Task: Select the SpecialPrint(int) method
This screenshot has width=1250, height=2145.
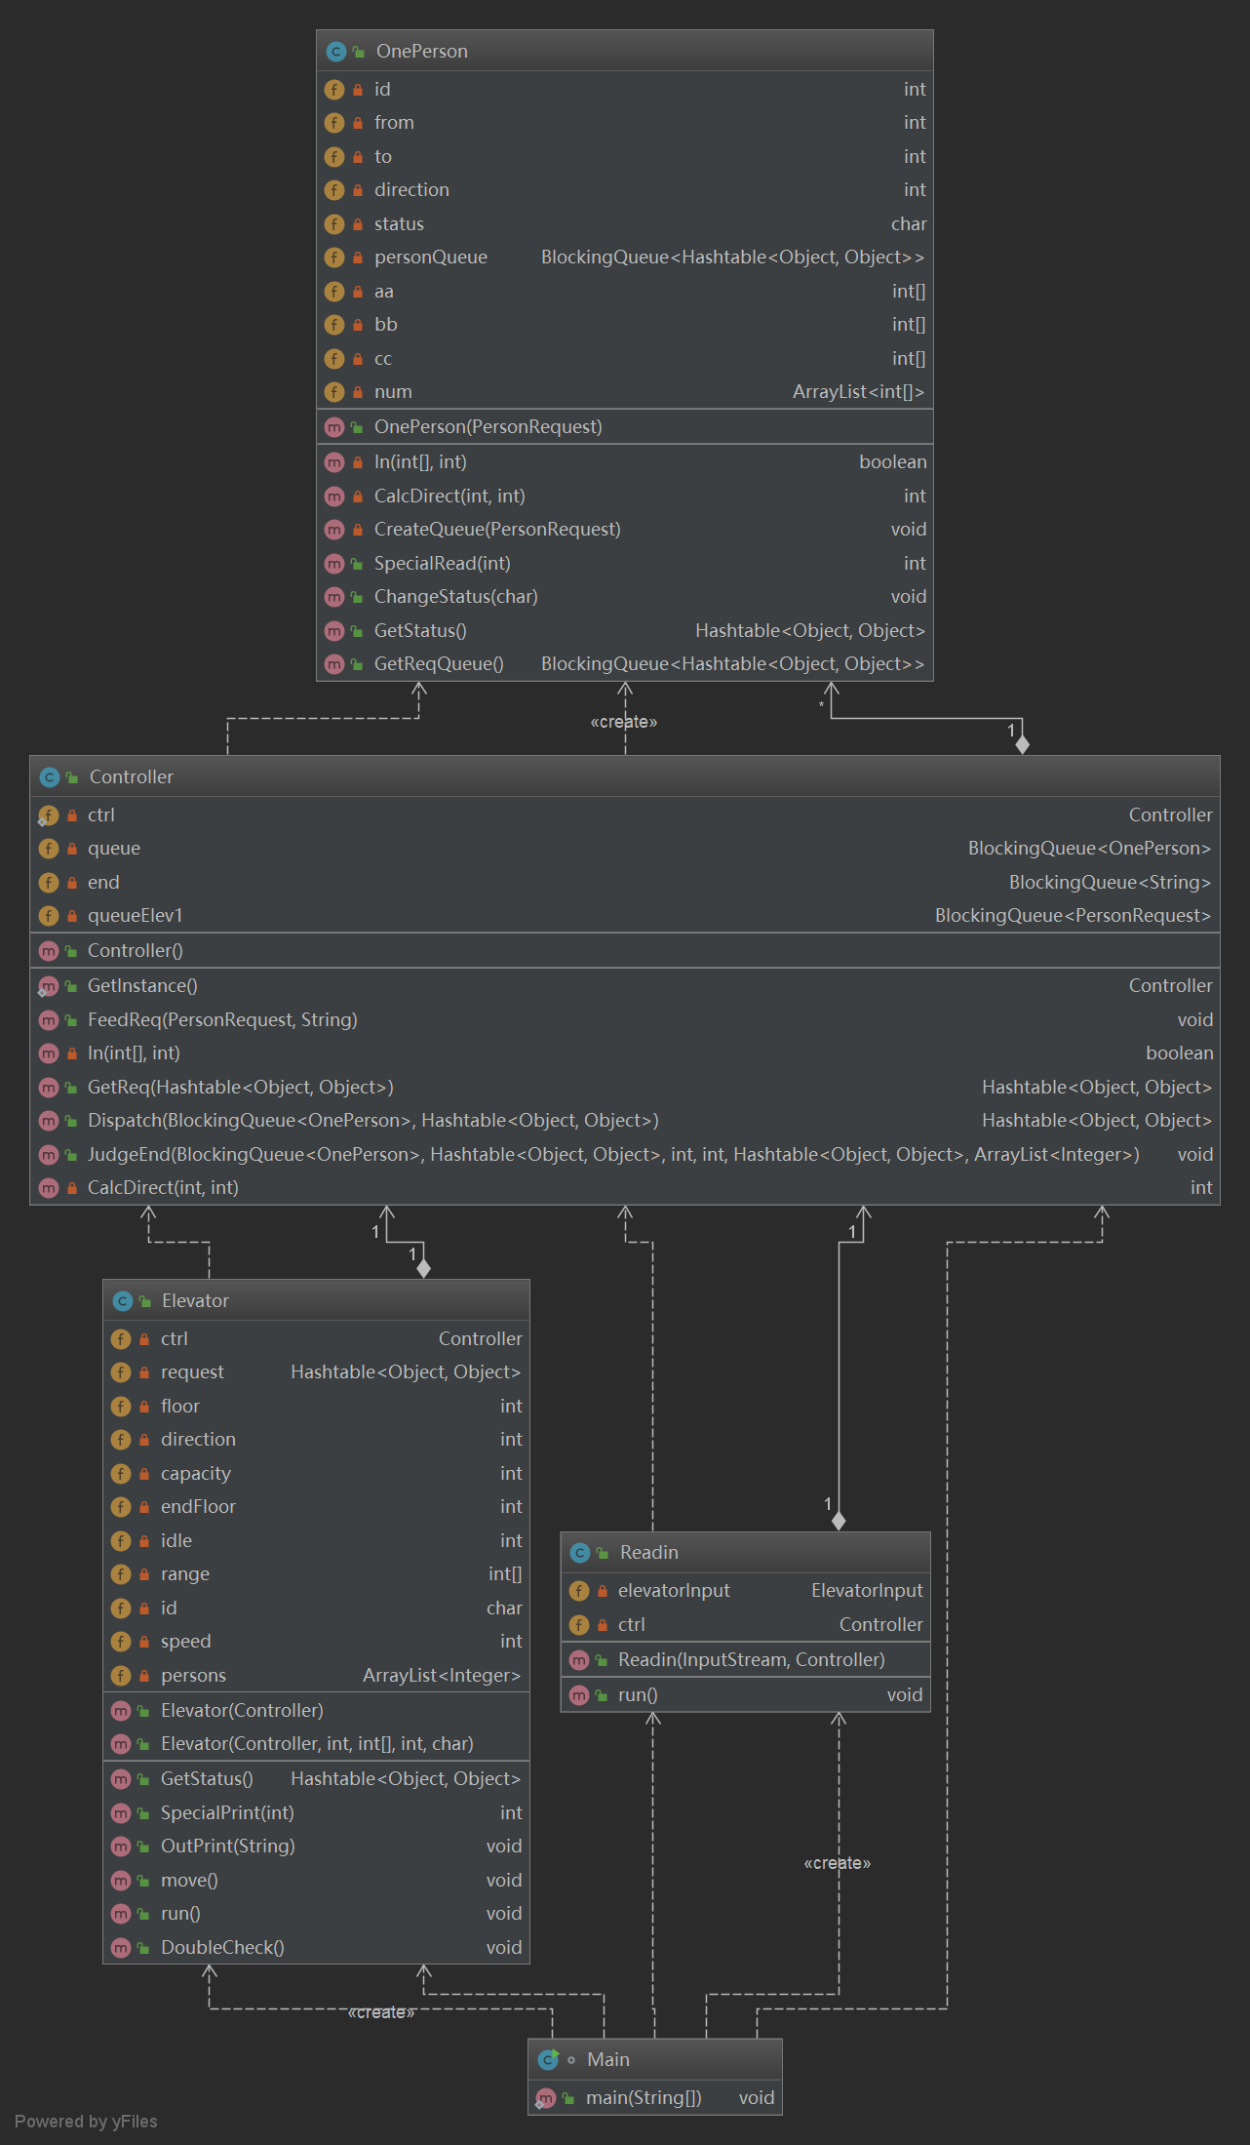Action: [x=316, y=1813]
